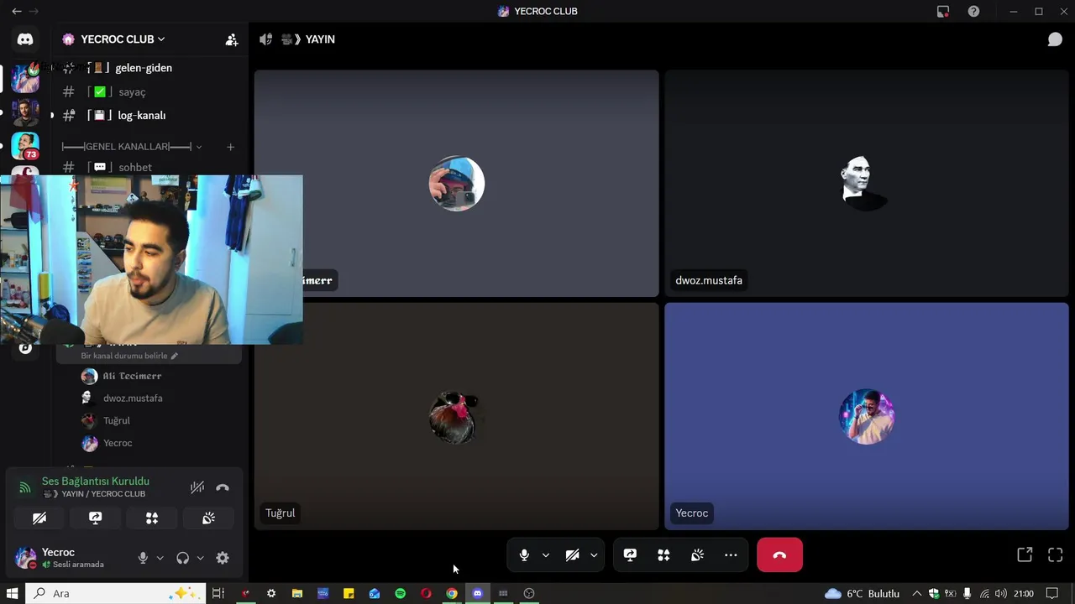The image size is (1075, 604).
Task: Share your screen from call control bar
Action: click(630, 555)
